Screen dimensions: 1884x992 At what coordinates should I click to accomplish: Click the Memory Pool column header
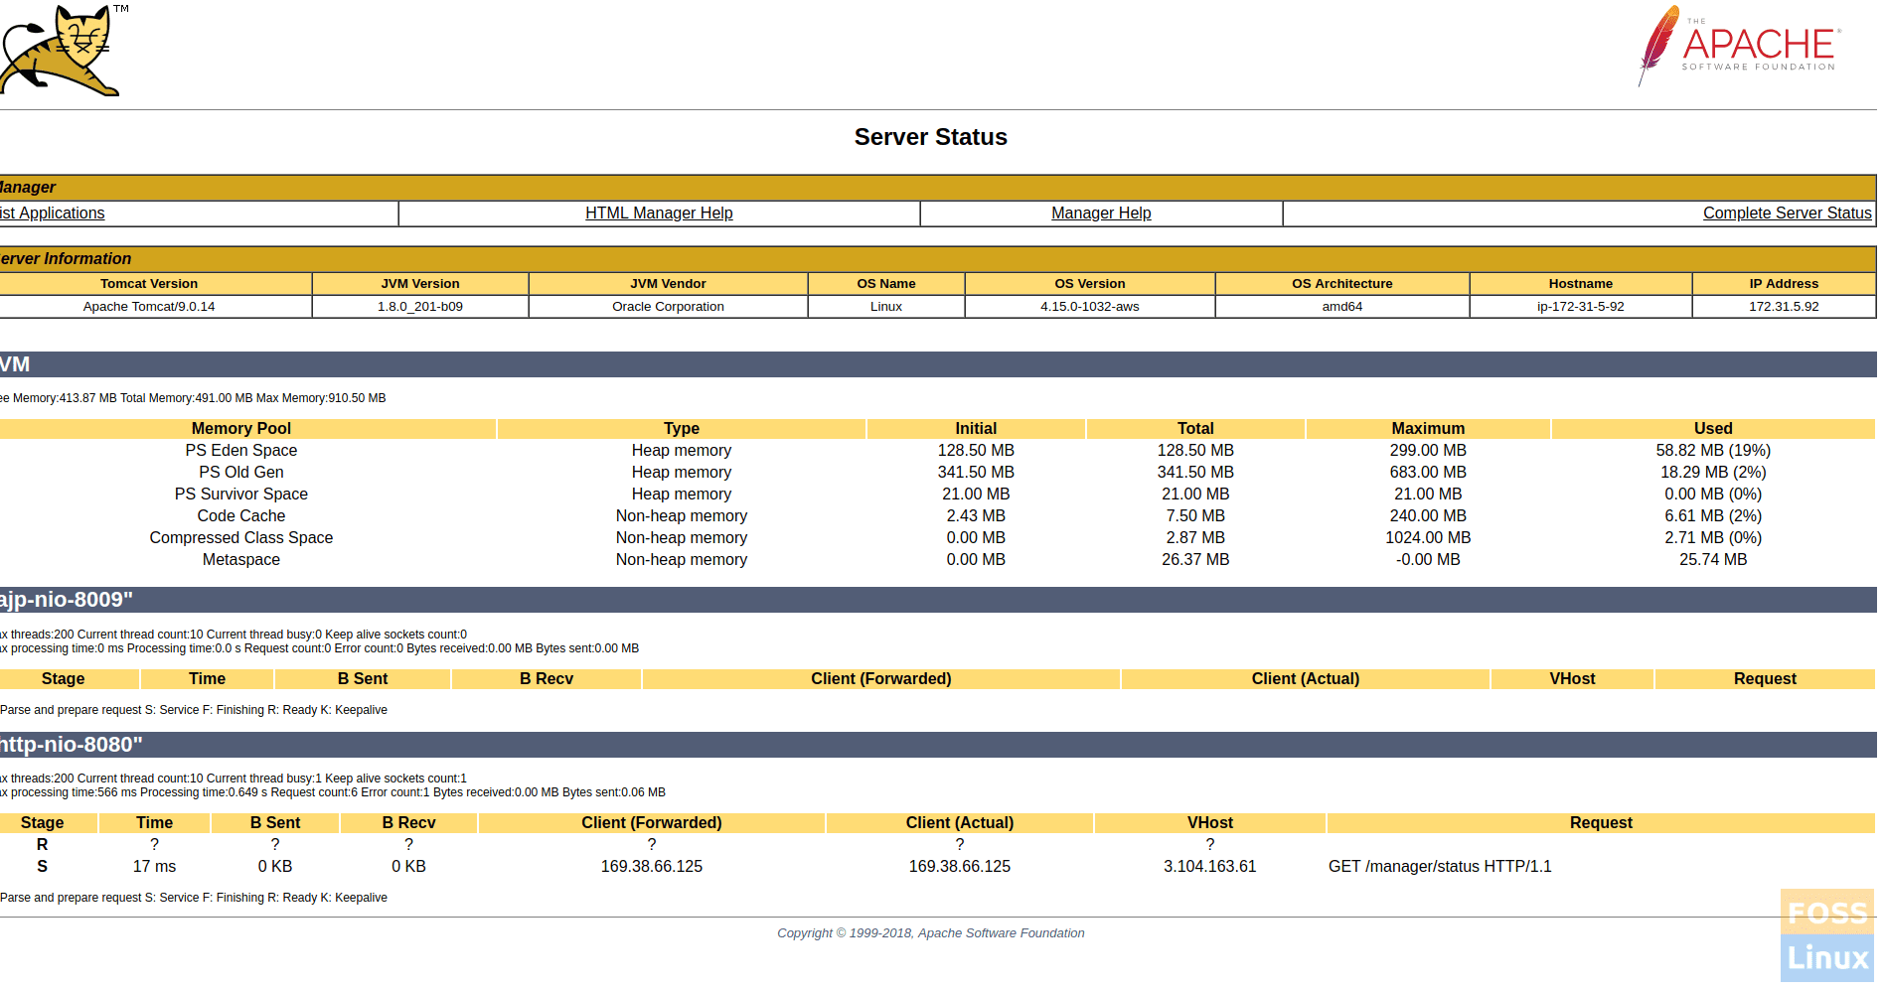(x=241, y=429)
